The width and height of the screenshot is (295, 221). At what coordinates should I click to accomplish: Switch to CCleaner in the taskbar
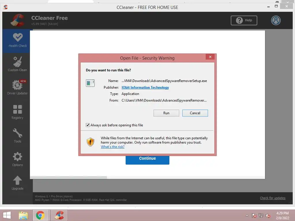click(59, 215)
